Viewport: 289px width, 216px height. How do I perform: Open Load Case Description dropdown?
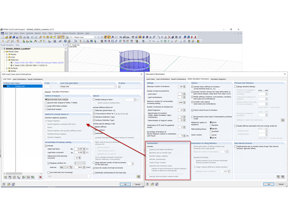[114, 86]
